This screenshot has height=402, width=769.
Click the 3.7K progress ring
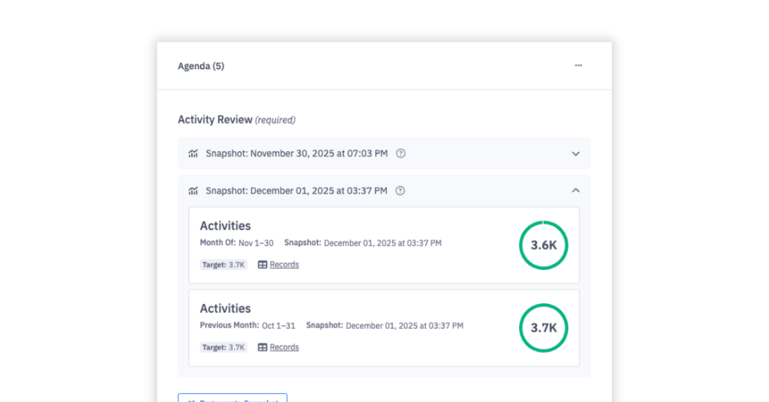(x=543, y=328)
